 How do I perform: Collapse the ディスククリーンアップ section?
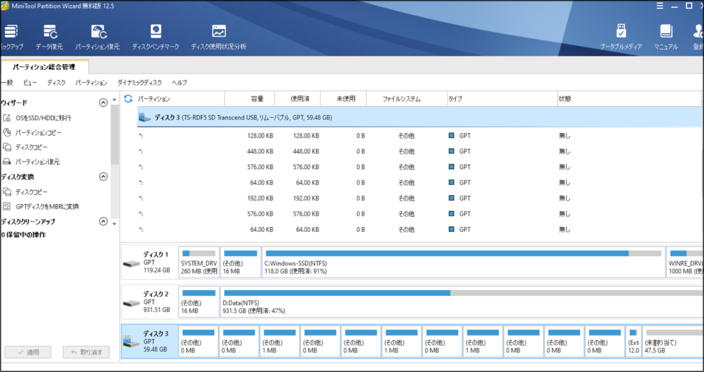click(x=103, y=222)
